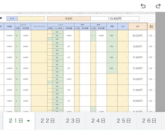The width and height of the screenshot is (165, 136).
Task: Select the ショット group header cell
Action: pyautogui.click(x=61, y=25)
